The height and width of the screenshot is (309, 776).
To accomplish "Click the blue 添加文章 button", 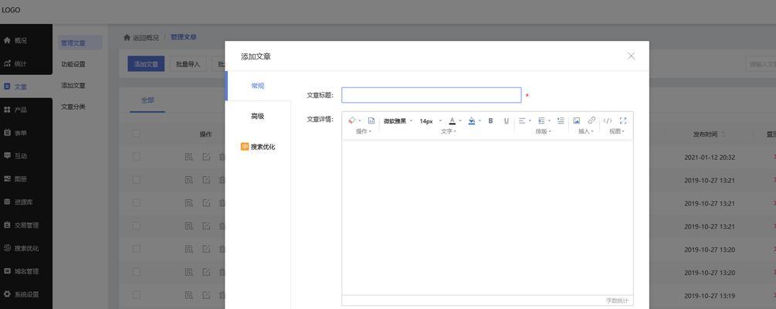I will [146, 64].
